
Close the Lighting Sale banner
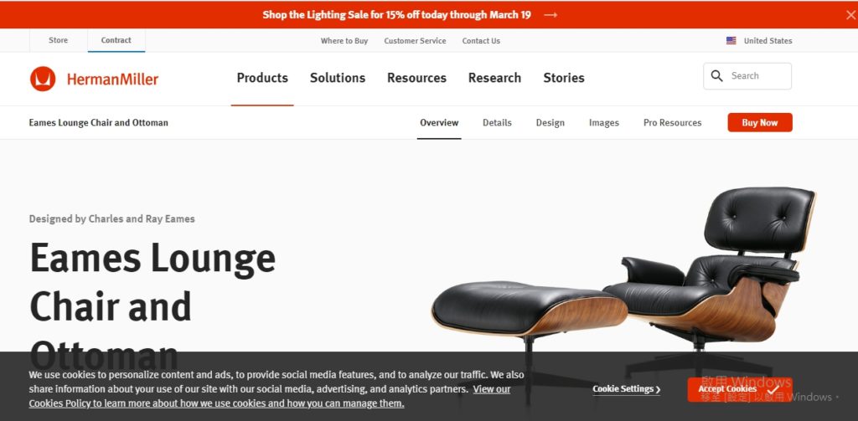point(850,15)
